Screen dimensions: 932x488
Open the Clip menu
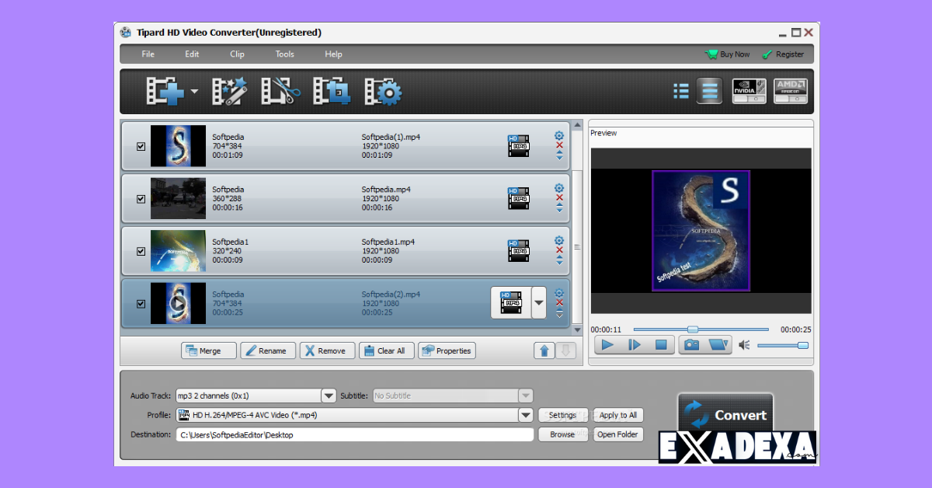[237, 54]
